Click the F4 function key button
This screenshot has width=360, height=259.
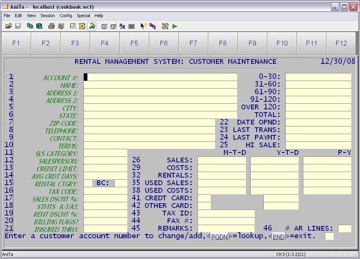[x=105, y=43]
